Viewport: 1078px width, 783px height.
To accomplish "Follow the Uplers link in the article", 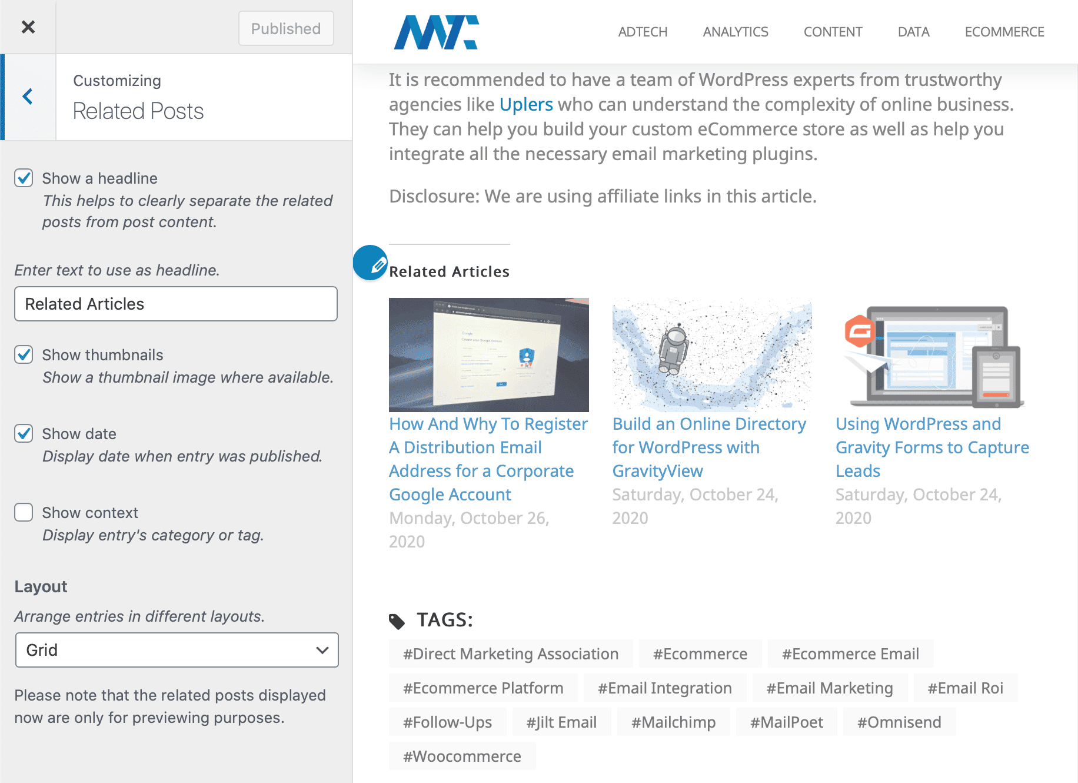I will (x=526, y=104).
